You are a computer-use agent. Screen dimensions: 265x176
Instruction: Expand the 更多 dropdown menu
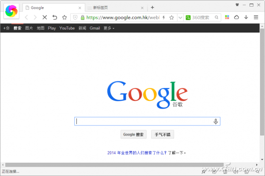(x=109, y=28)
